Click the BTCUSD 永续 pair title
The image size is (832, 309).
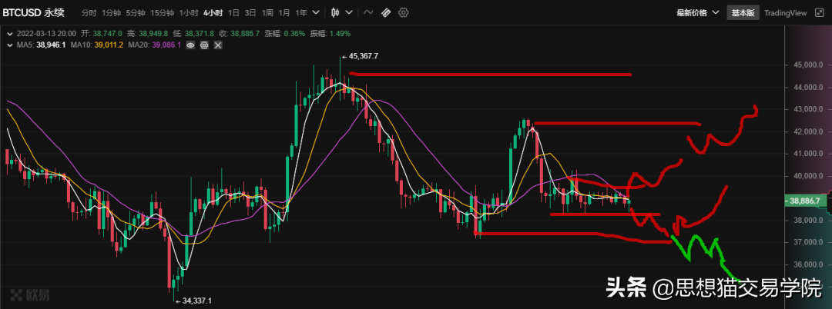coord(35,12)
